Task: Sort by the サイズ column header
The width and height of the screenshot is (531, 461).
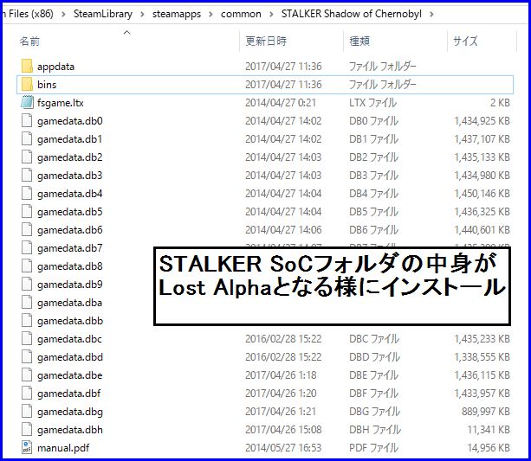Action: click(465, 42)
